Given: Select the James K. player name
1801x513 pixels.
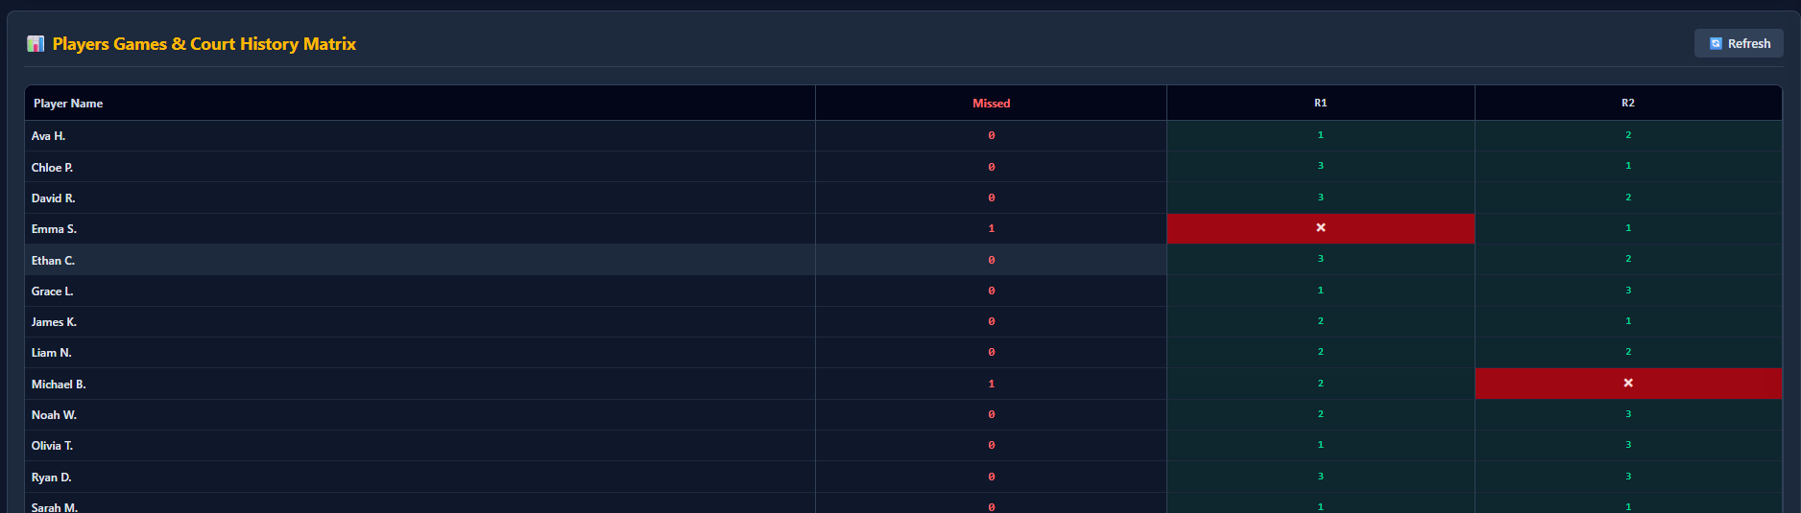Looking at the screenshot, I should [x=54, y=322].
